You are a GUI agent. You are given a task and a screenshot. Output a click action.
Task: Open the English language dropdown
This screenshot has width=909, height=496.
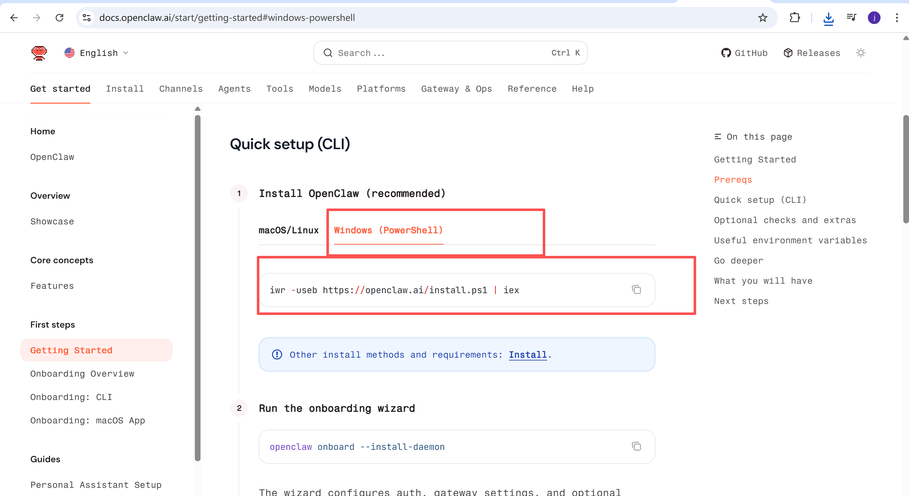click(x=96, y=53)
